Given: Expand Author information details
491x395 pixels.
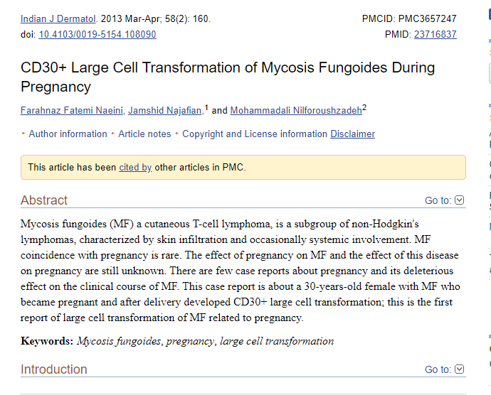Looking at the screenshot, I should point(67,134).
